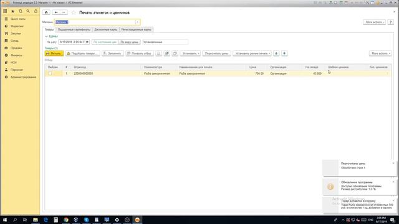Switch to Товары tab
Screen dimensions: 399x224
click(x=49, y=30)
